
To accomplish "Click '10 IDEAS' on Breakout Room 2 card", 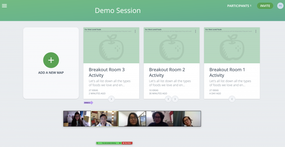I will click(x=154, y=90).
